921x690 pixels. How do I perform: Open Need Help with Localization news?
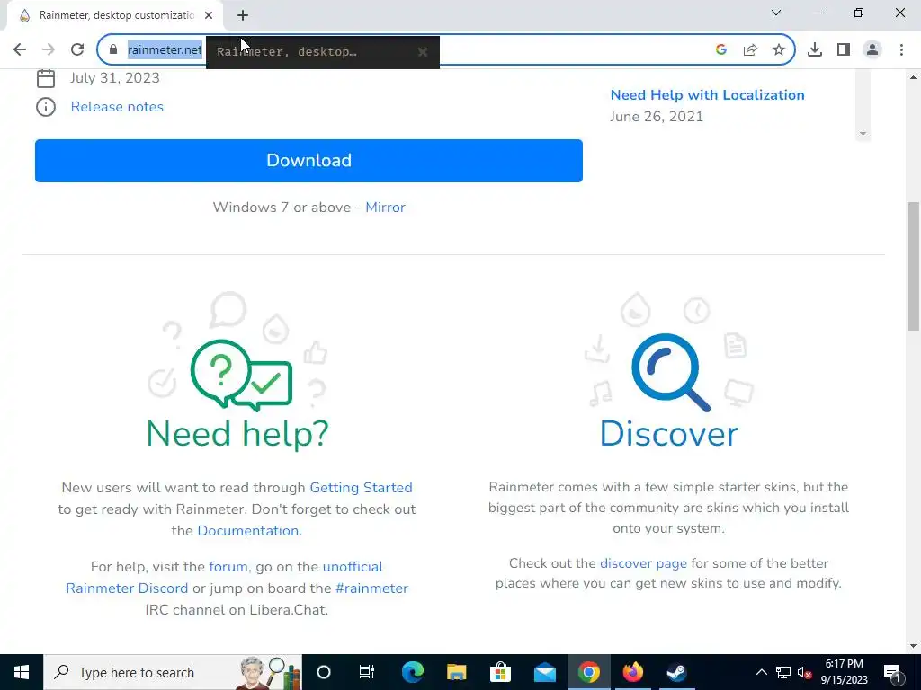pos(707,95)
